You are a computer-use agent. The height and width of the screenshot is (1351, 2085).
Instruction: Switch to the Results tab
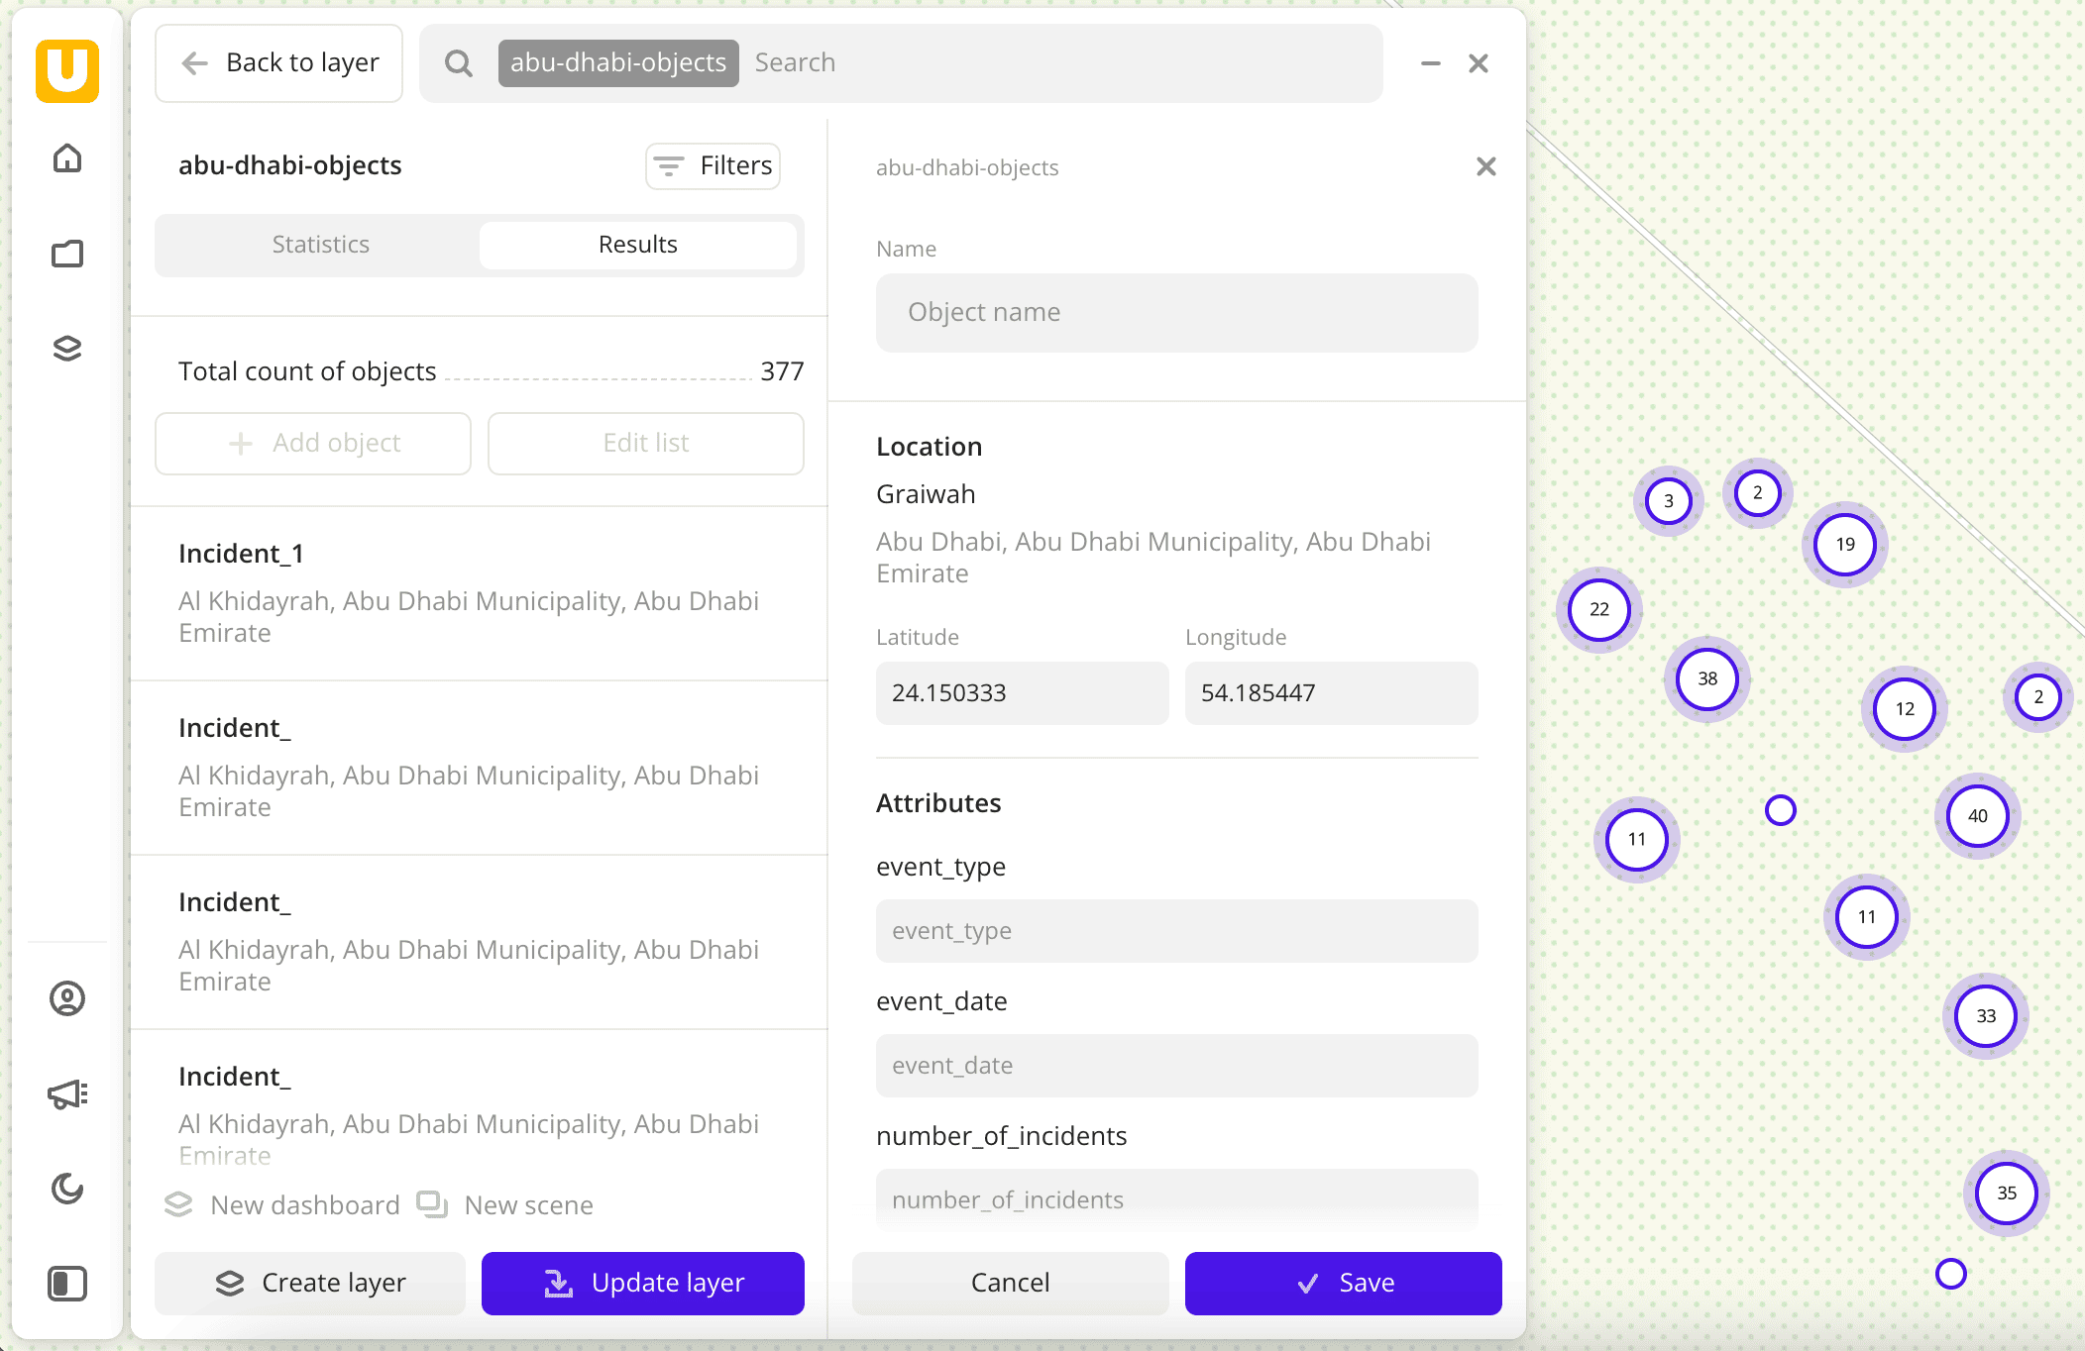(x=637, y=244)
